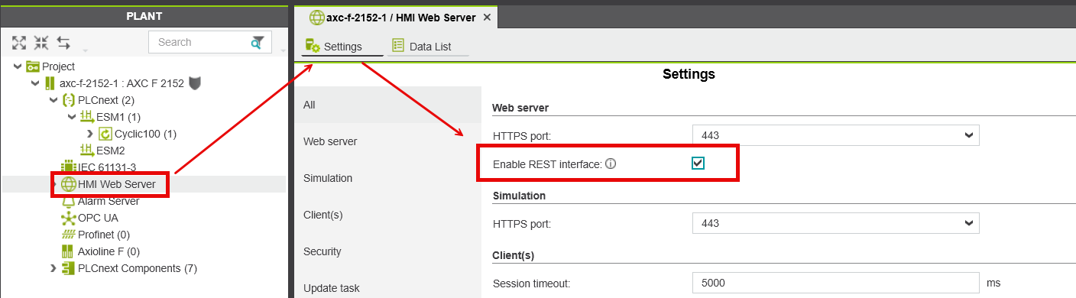Click the AXC F 2152 controller icon
The height and width of the screenshot is (298, 1076).
[x=50, y=83]
